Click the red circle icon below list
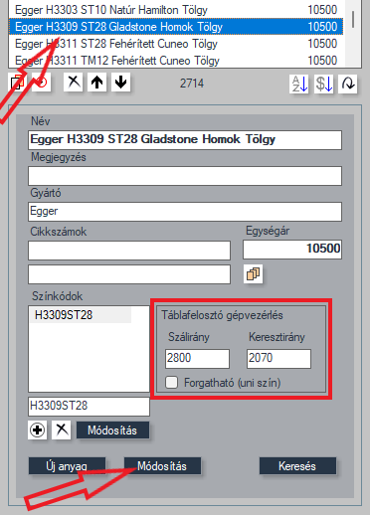The height and width of the screenshot is (515, 370). (42, 83)
